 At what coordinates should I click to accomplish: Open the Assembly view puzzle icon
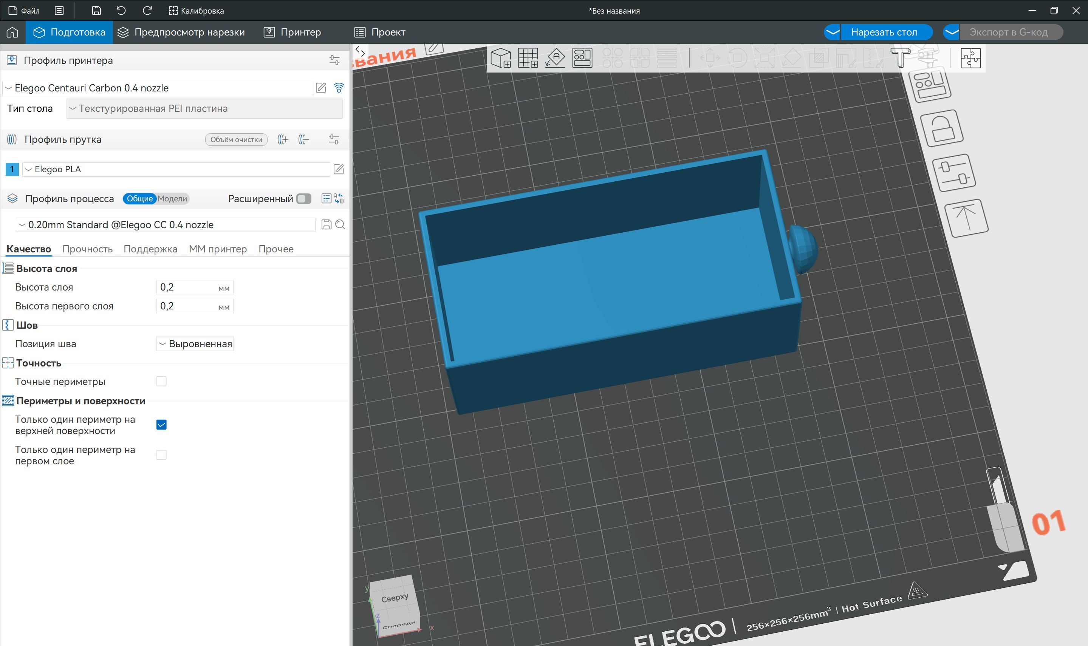tap(970, 58)
